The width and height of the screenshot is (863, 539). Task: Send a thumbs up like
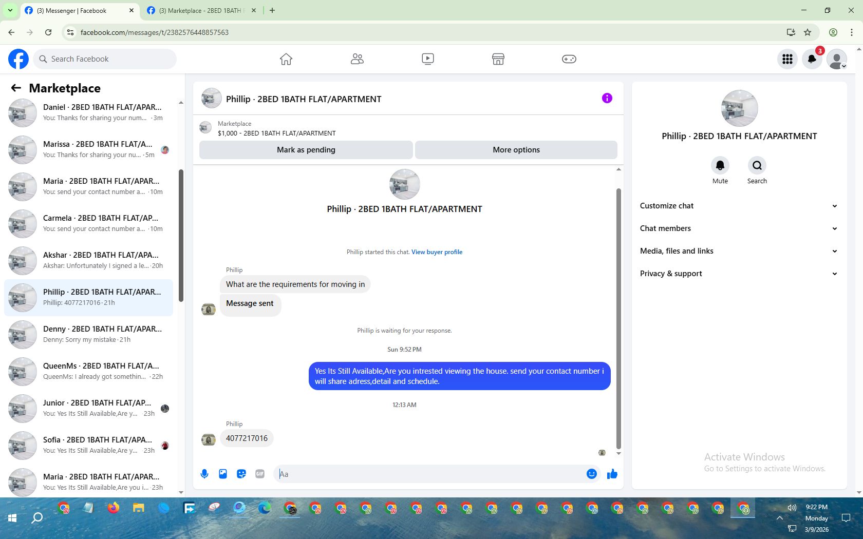612,474
